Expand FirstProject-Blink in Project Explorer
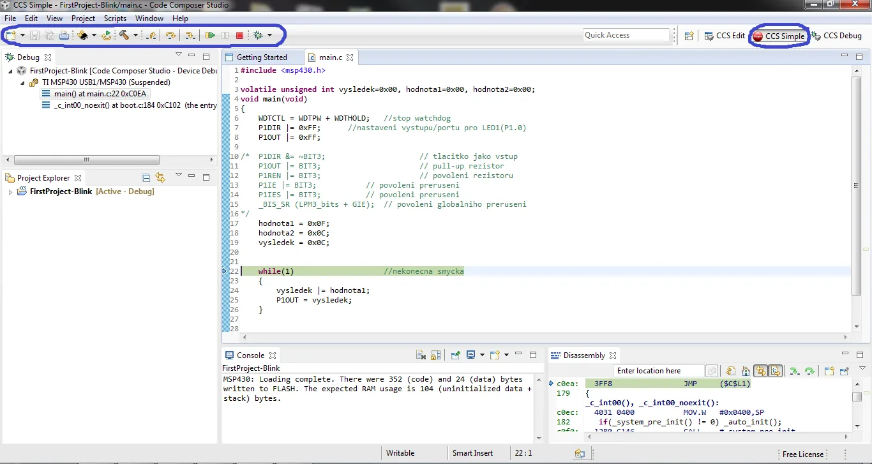This screenshot has height=464, width=872. point(10,191)
